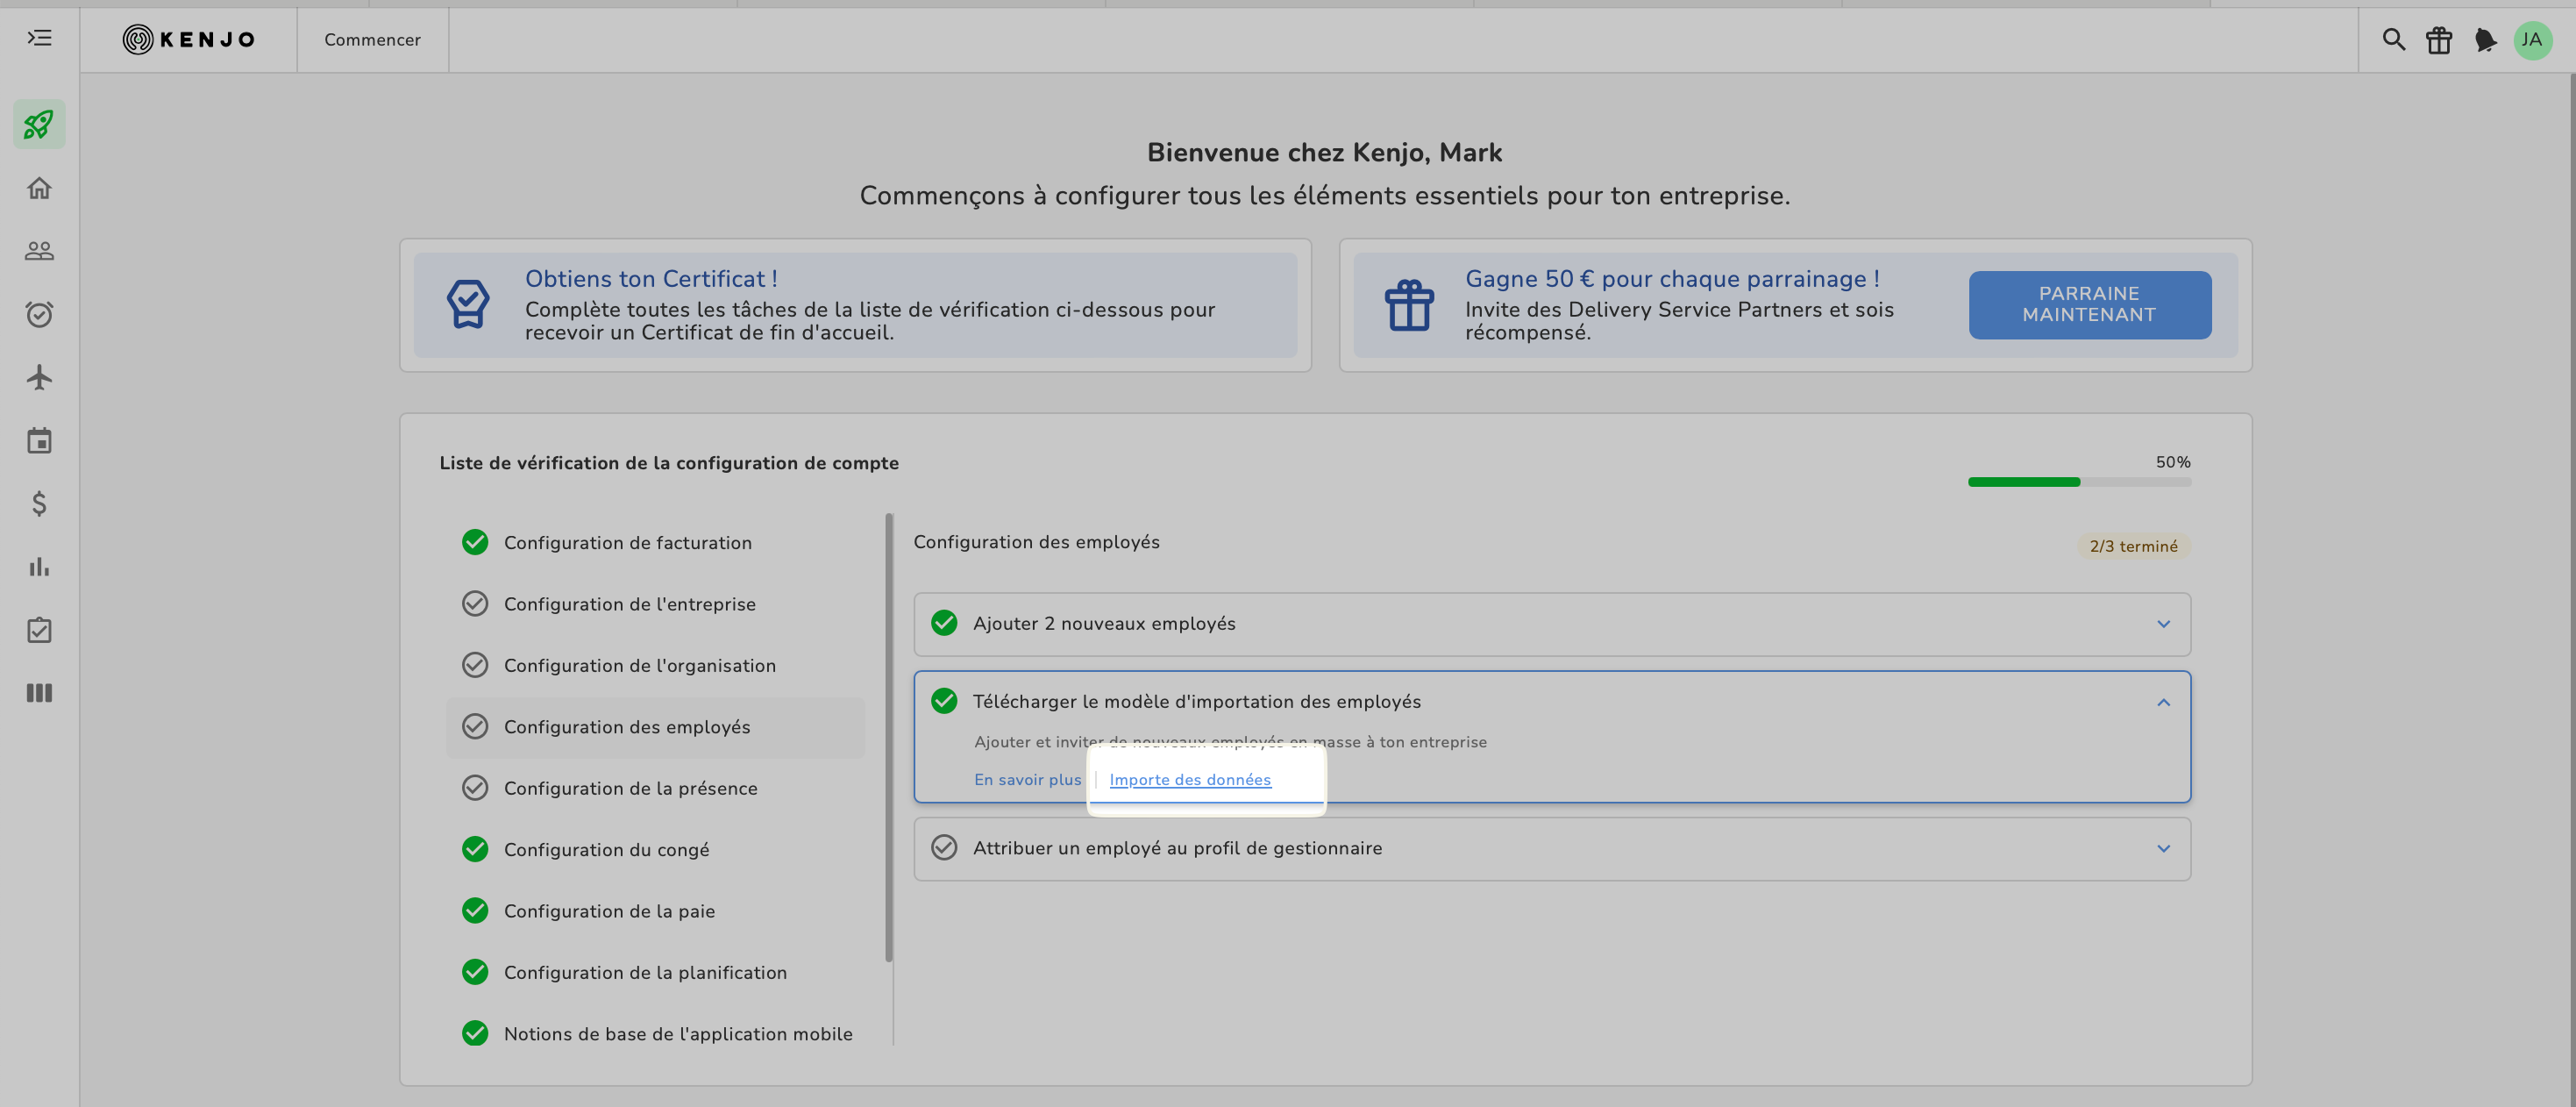Open the notifications bell icon

coord(2485,40)
